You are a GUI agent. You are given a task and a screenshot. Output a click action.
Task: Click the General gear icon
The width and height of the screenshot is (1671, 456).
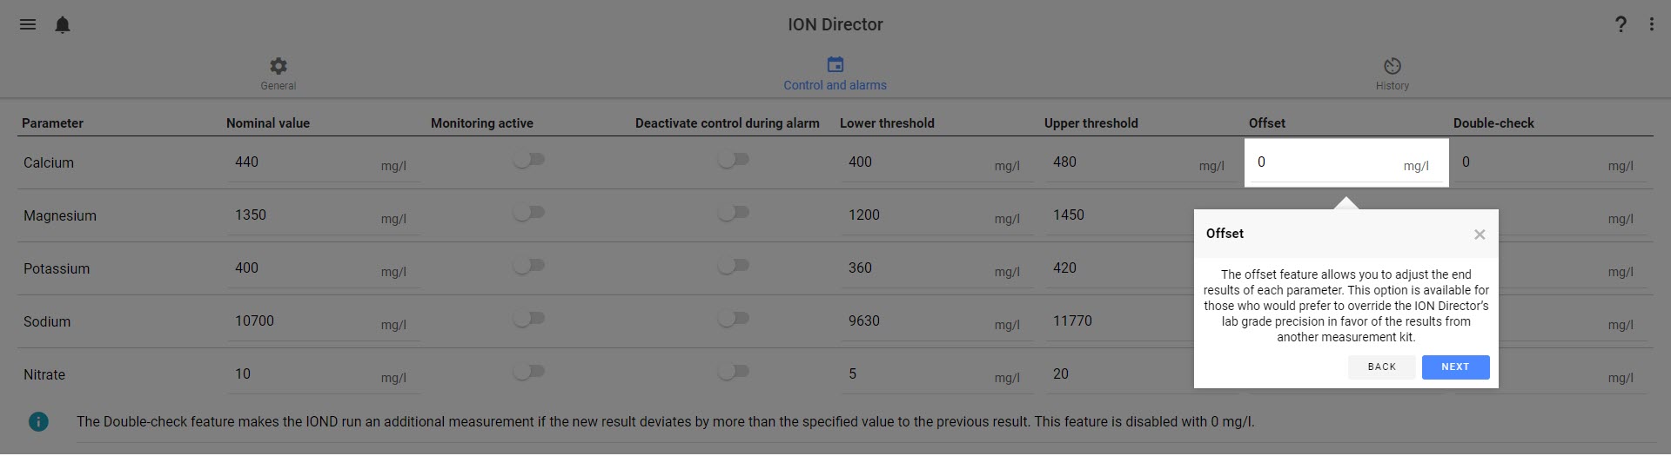pos(278,66)
